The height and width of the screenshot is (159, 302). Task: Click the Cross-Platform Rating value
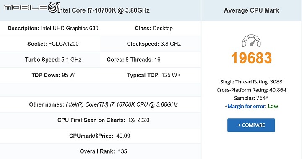click(x=278, y=90)
